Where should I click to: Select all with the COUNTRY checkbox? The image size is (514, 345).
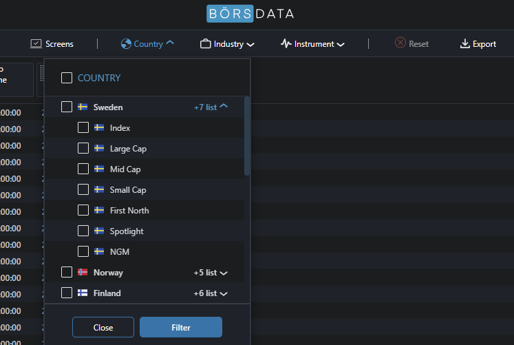click(67, 79)
